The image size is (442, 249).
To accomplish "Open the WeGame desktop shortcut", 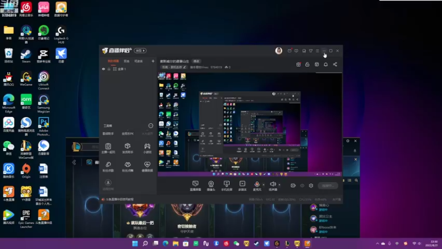I will (x=26, y=79).
